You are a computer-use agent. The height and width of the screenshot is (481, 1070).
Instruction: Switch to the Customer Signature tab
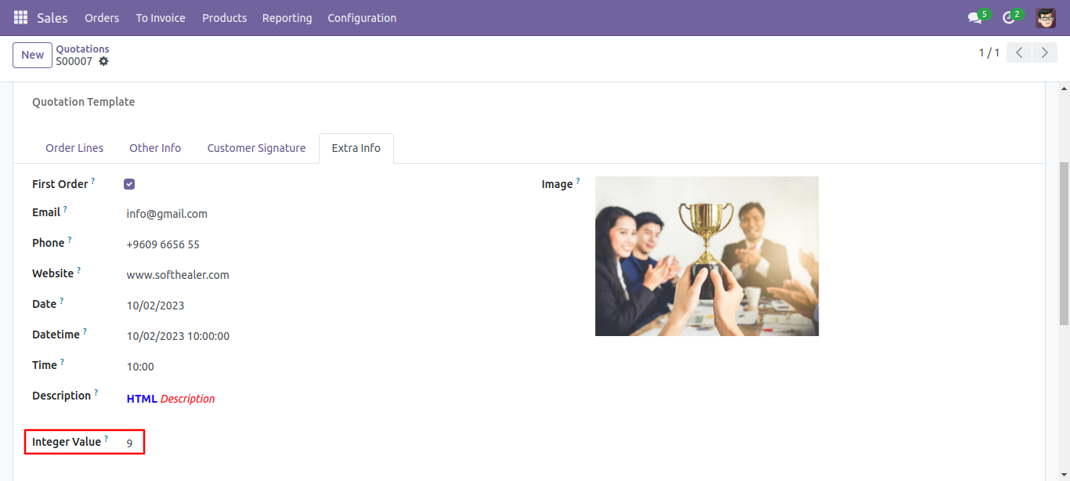click(x=256, y=148)
